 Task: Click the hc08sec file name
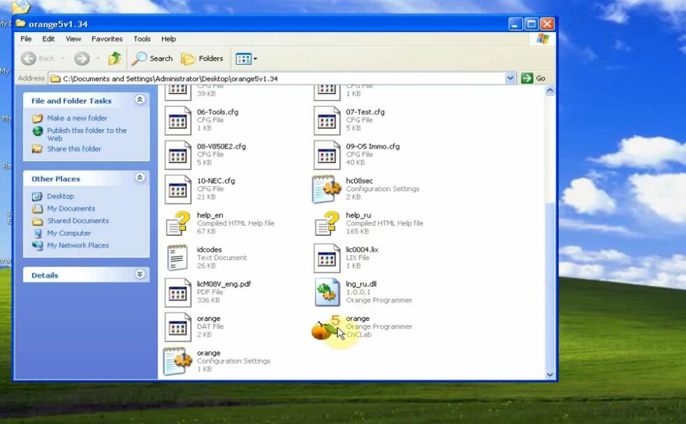359,181
